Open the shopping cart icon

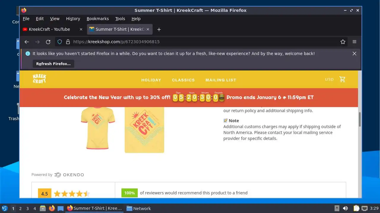(x=343, y=79)
